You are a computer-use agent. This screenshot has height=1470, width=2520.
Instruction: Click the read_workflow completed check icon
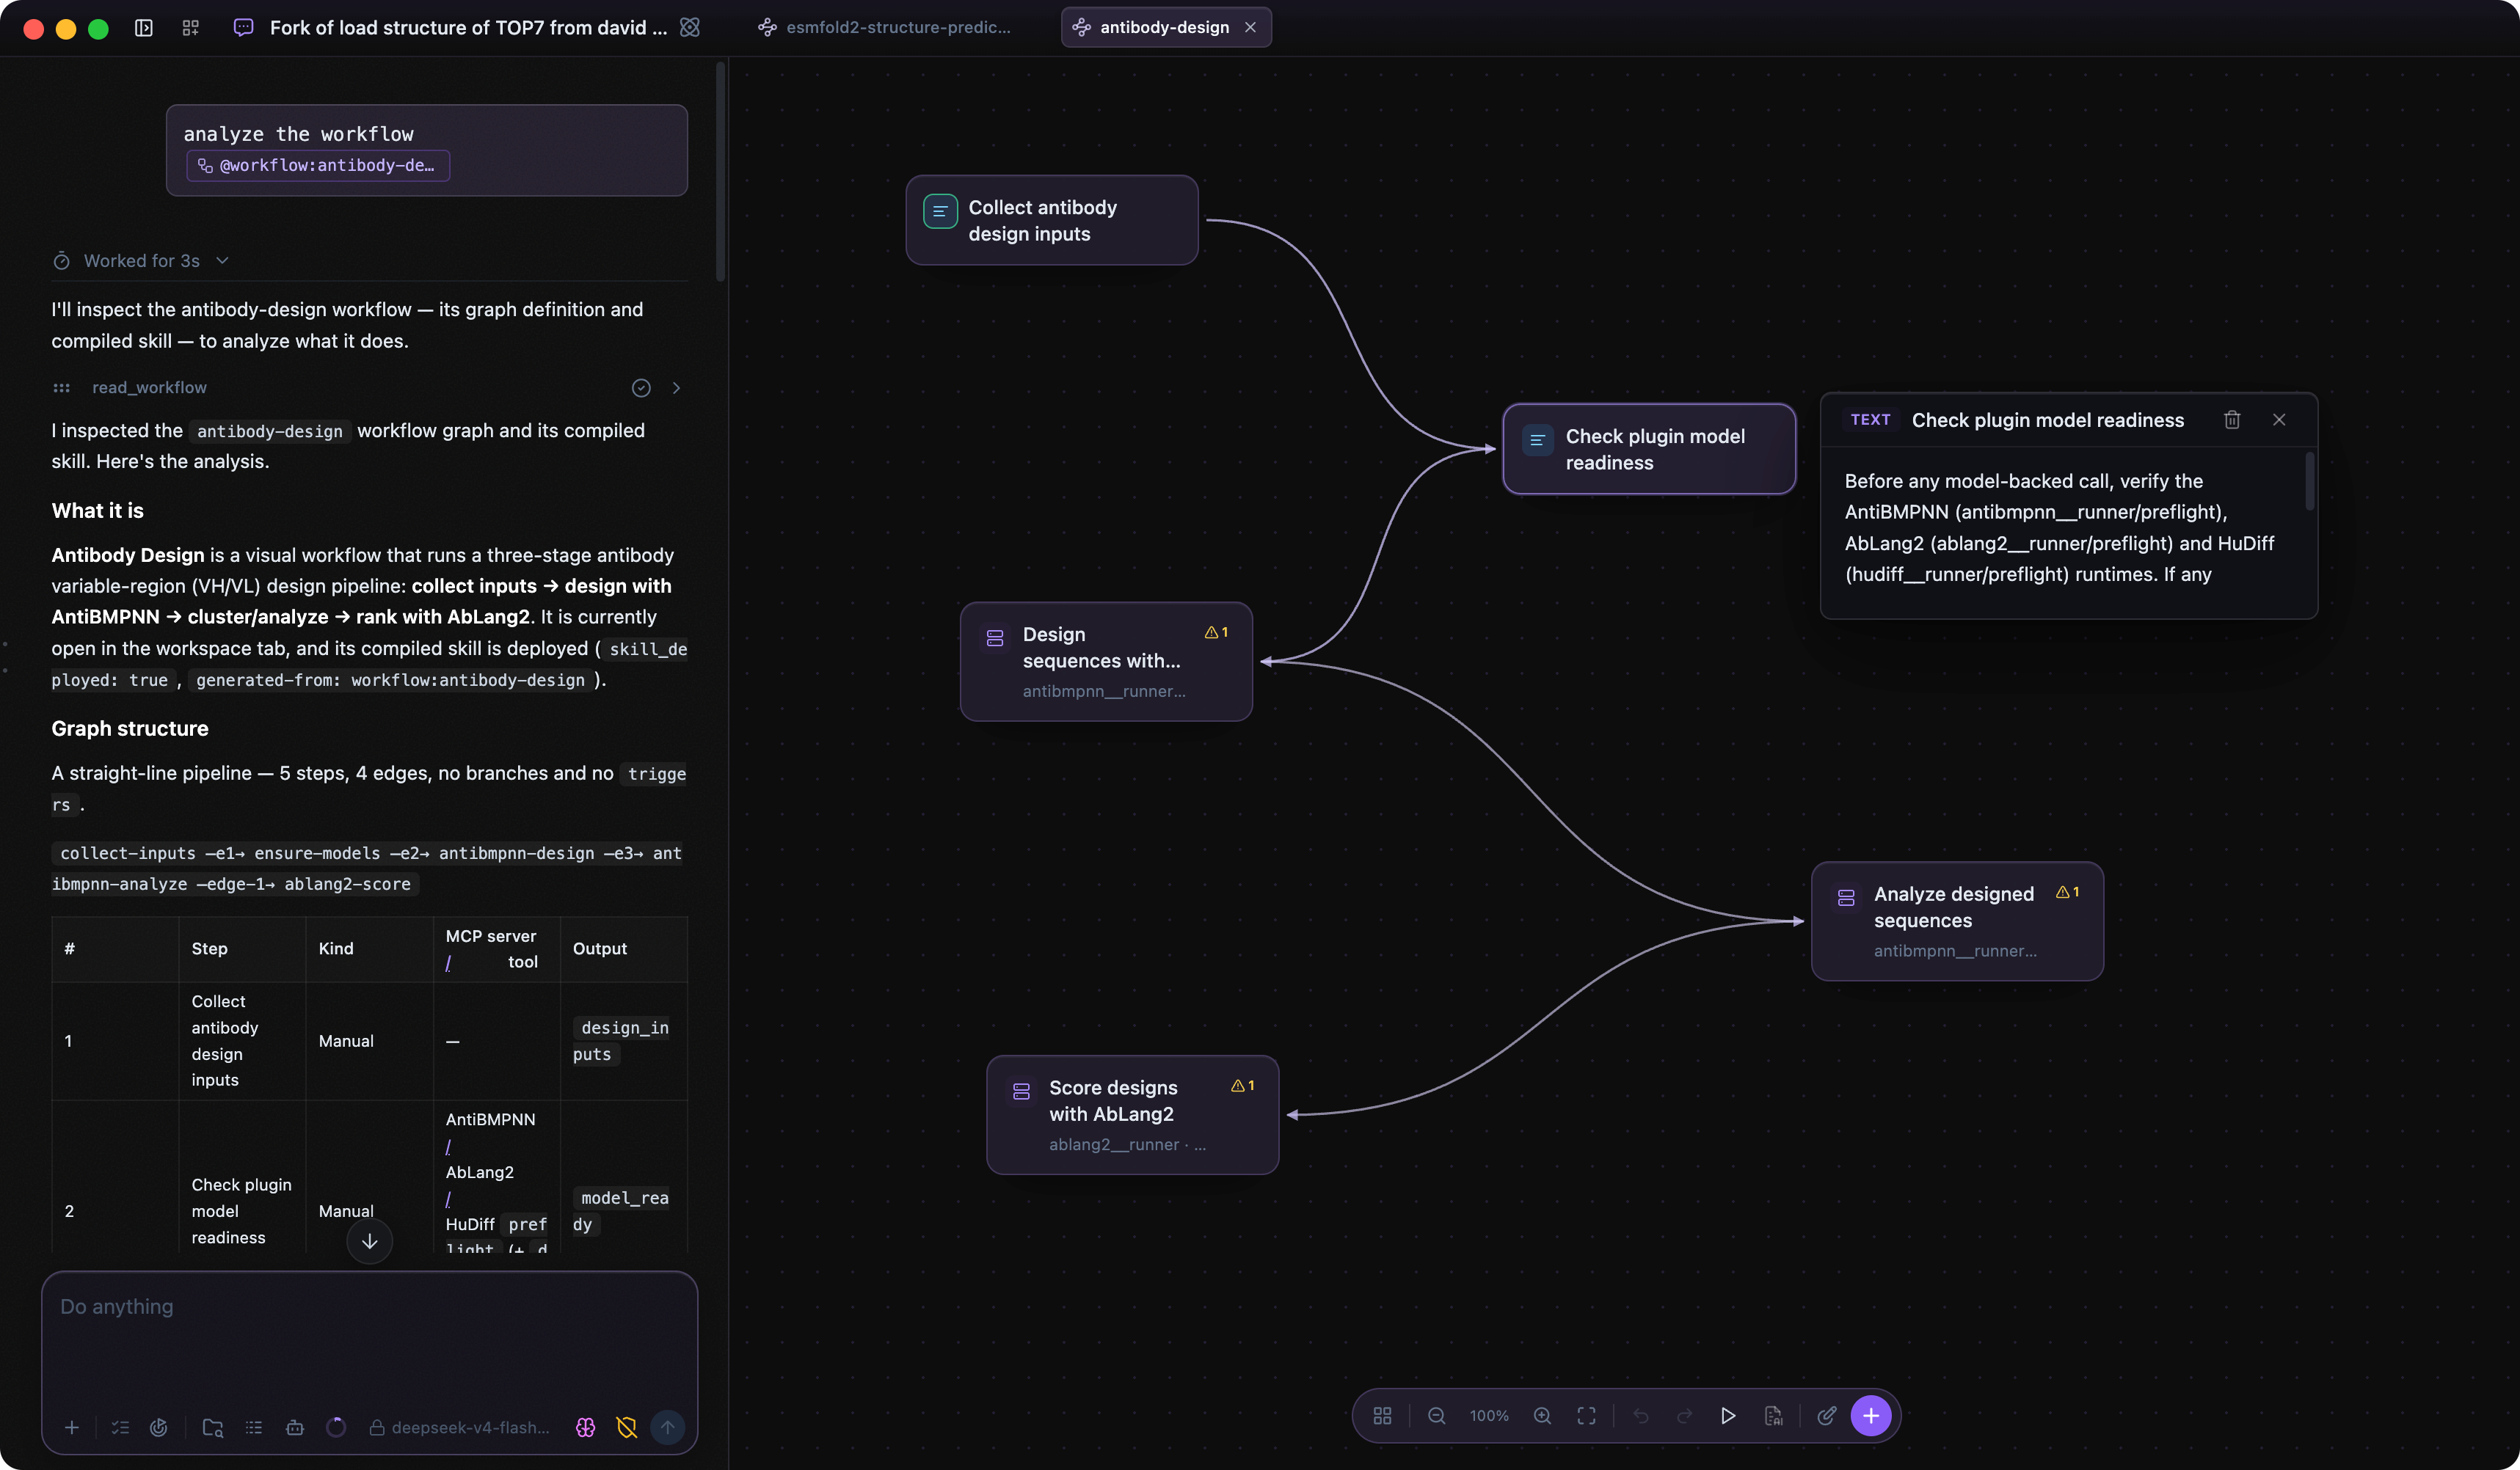click(x=641, y=388)
